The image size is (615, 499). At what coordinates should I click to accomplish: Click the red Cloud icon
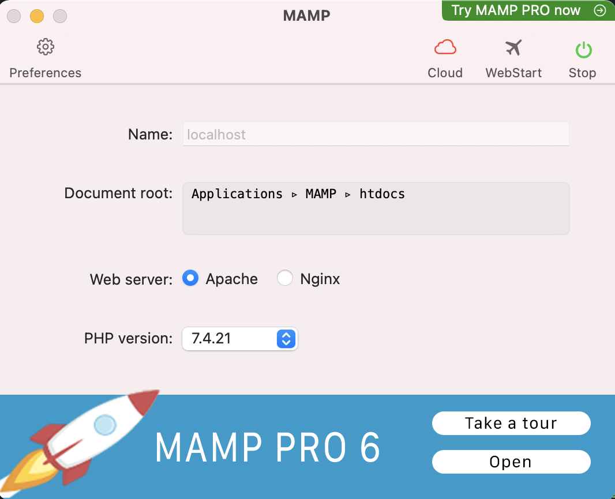445,48
